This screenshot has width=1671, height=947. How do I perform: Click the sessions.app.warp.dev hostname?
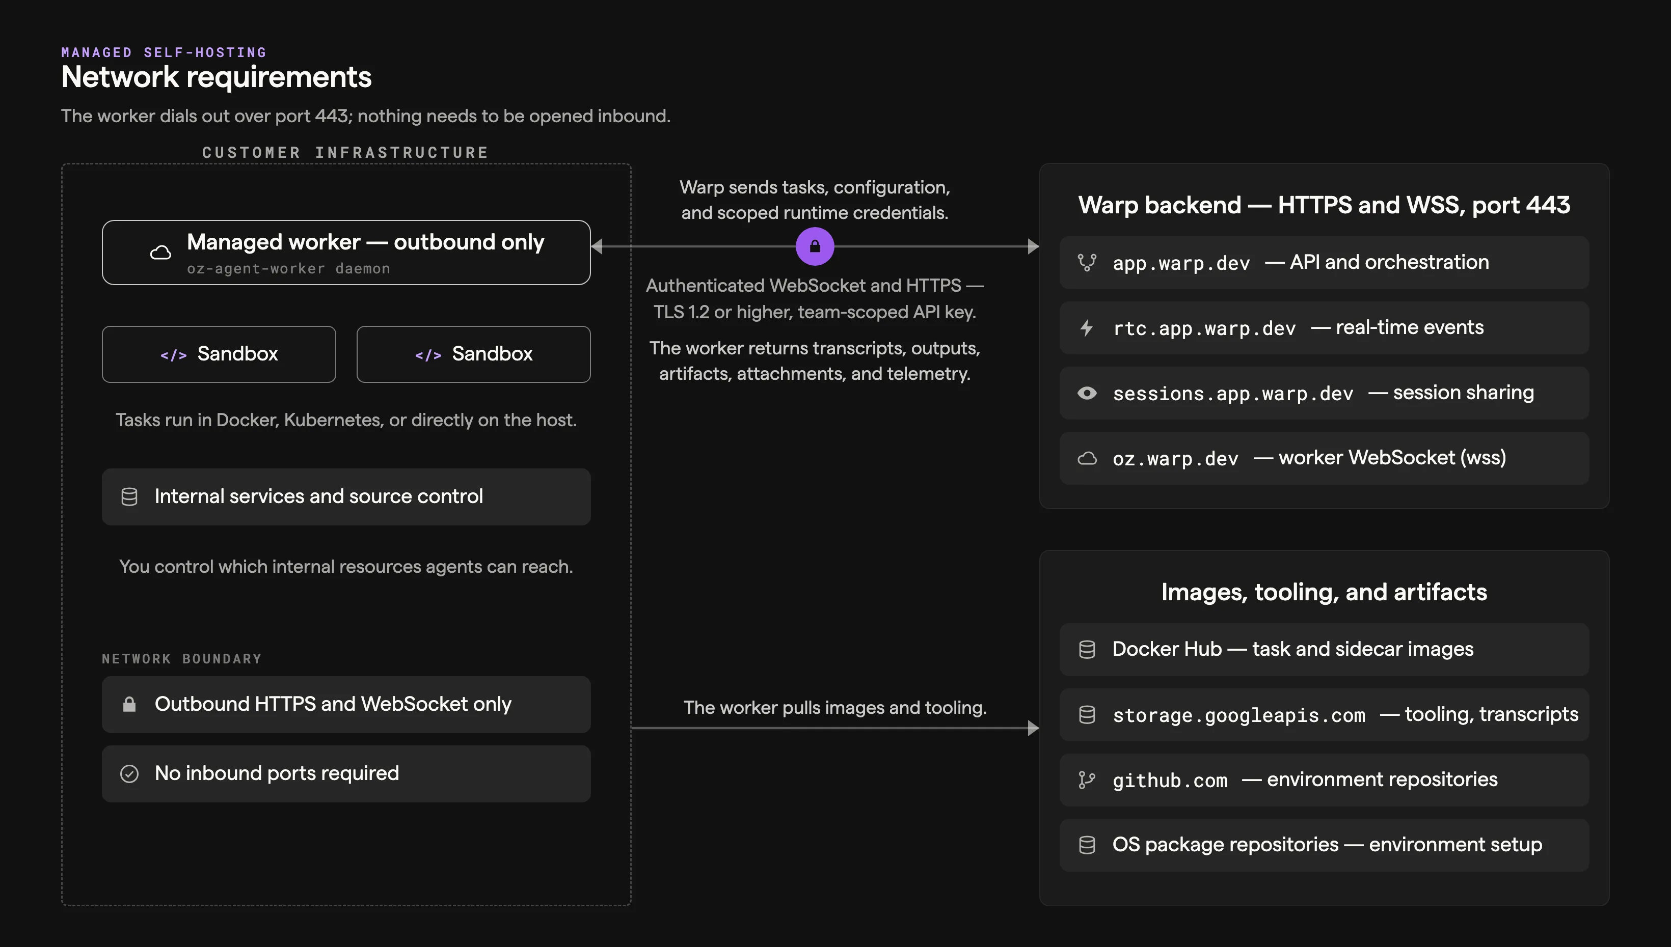click(x=1233, y=394)
